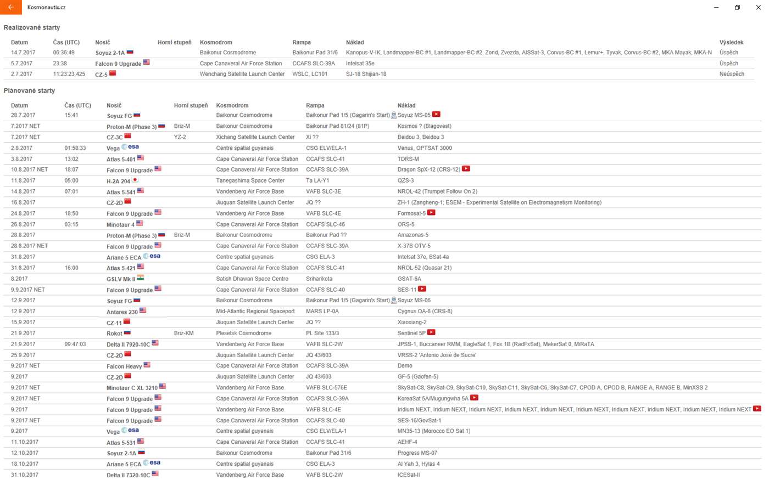Click the 'Sriharikota' pad cell
Viewport: 769px width, 480px height.
click(x=319, y=279)
